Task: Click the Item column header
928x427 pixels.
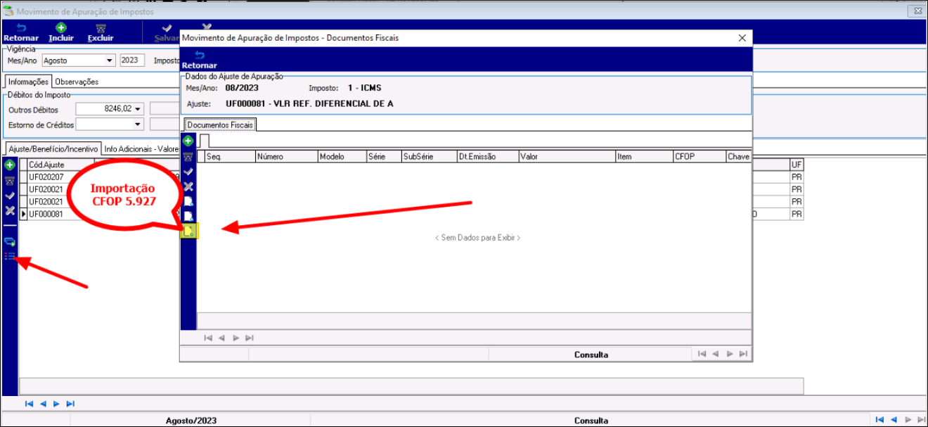Action: [x=643, y=157]
